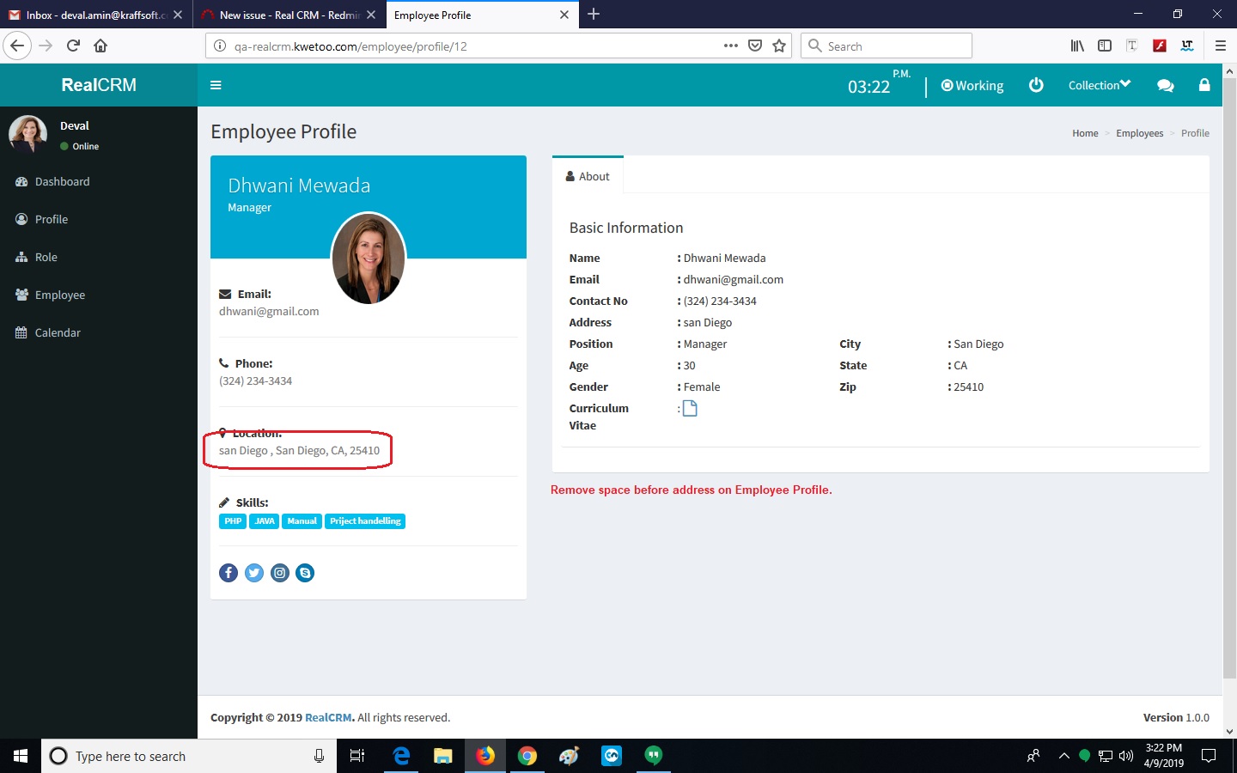Open the Curriculum Vitae document icon
1237x773 pixels.
pos(690,409)
